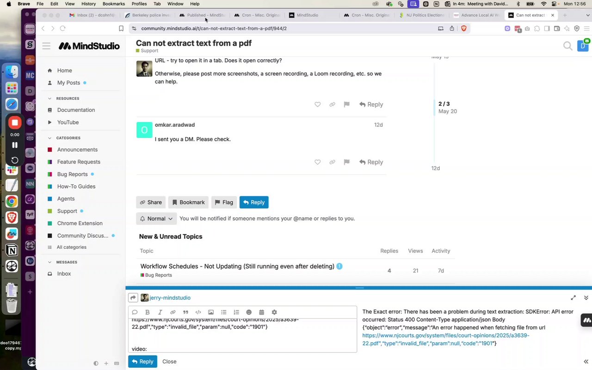The height and width of the screenshot is (370, 592).
Task: Open the Normal notification level dropdown
Action: (x=156, y=219)
